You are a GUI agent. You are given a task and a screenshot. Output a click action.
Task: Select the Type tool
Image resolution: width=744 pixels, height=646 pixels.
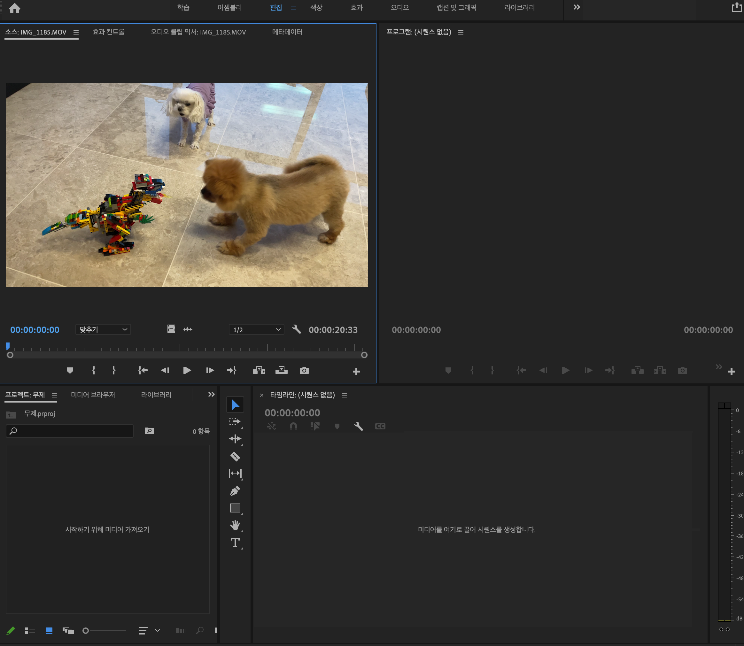[x=235, y=542]
